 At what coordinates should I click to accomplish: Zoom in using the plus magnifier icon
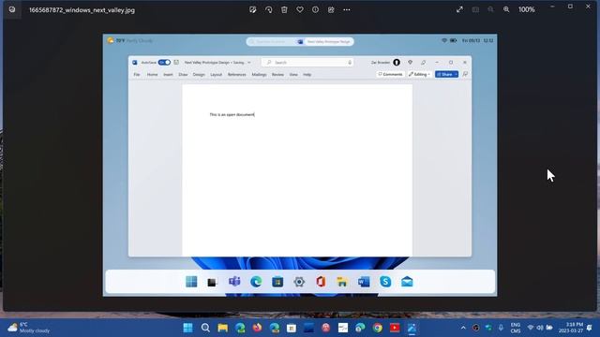tap(506, 10)
